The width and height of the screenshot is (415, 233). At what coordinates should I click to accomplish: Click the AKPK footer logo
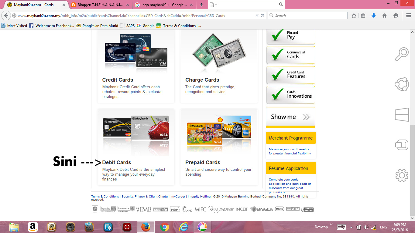tap(187, 209)
